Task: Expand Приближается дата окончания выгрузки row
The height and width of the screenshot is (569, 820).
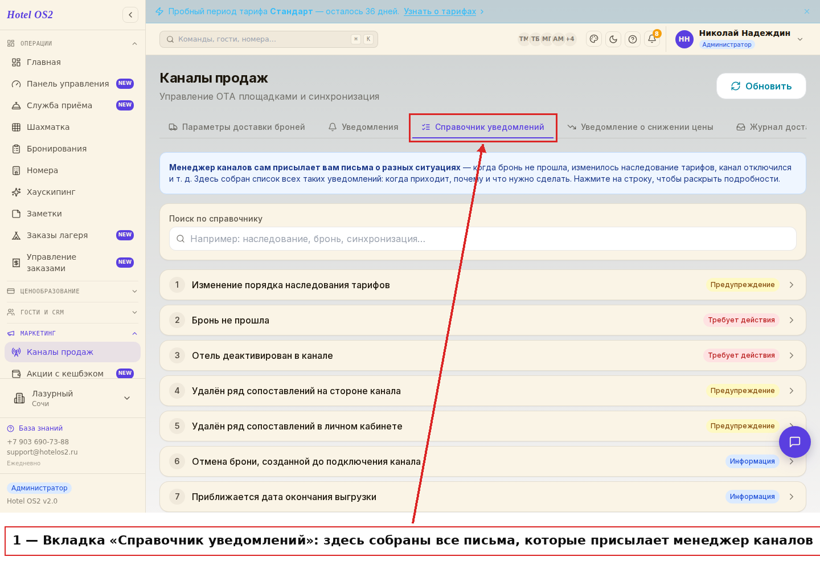Action: (483, 497)
